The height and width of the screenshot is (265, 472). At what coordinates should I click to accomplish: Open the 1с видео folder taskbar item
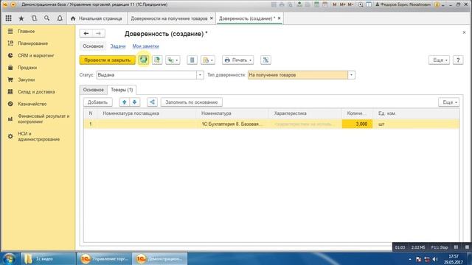coord(47,258)
